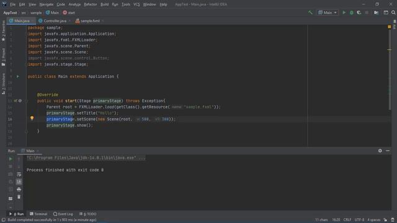Open the TODO tool window button
The width and height of the screenshot is (397, 223).
[x=87, y=214]
